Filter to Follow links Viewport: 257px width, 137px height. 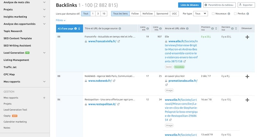click(135, 13)
